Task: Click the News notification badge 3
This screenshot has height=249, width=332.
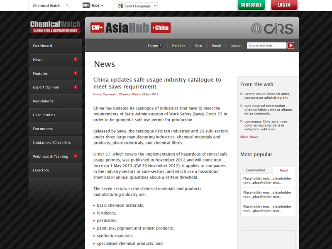Action: coord(76,59)
